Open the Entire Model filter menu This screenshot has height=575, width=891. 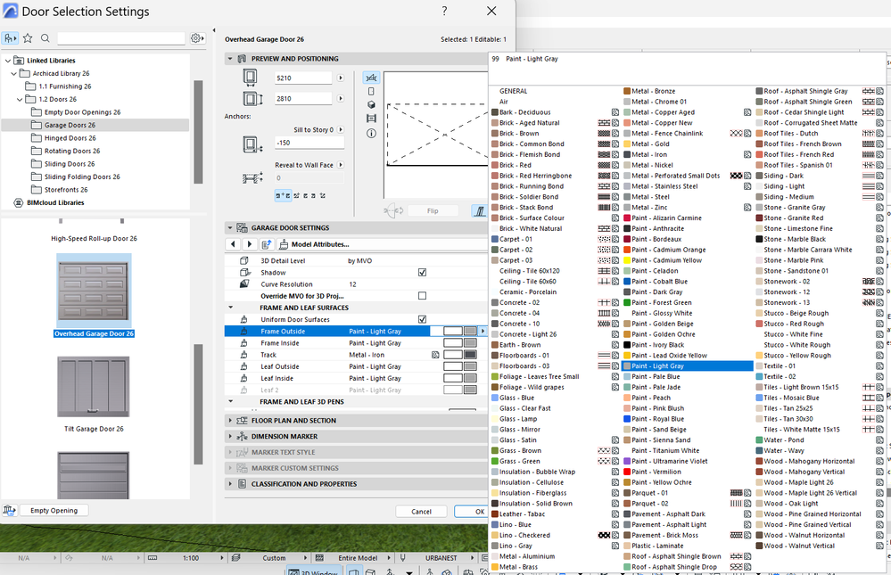(358, 558)
